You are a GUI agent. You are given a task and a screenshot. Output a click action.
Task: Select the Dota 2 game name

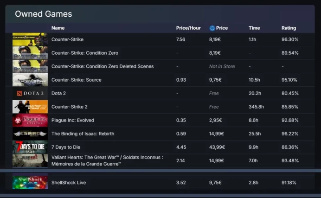[58, 94]
